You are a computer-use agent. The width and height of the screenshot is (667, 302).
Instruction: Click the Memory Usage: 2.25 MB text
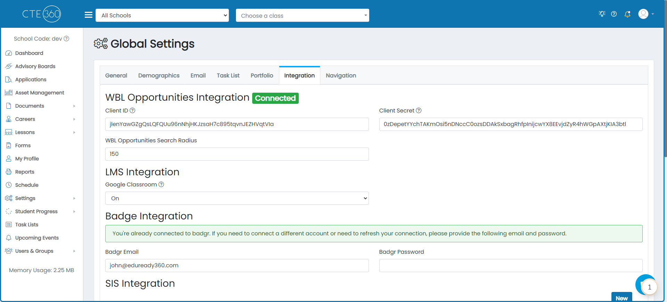click(x=41, y=270)
